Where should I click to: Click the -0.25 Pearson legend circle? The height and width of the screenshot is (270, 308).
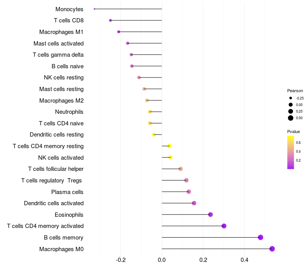291,98
